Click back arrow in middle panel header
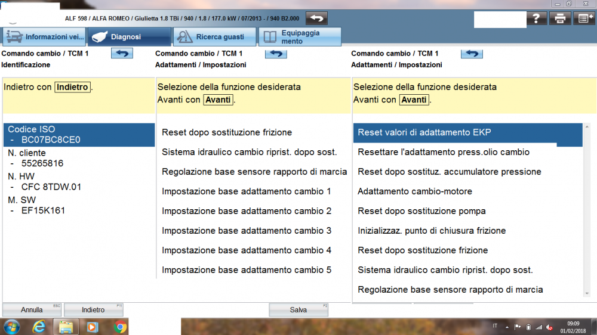The width and height of the screenshot is (597, 335). (x=276, y=54)
